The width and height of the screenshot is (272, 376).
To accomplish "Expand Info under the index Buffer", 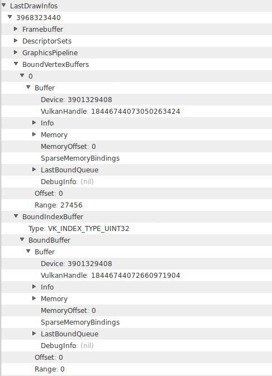I will 34,287.
